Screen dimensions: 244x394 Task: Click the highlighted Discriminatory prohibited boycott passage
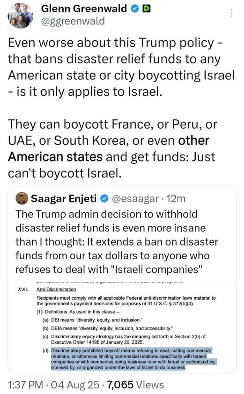tap(134, 359)
